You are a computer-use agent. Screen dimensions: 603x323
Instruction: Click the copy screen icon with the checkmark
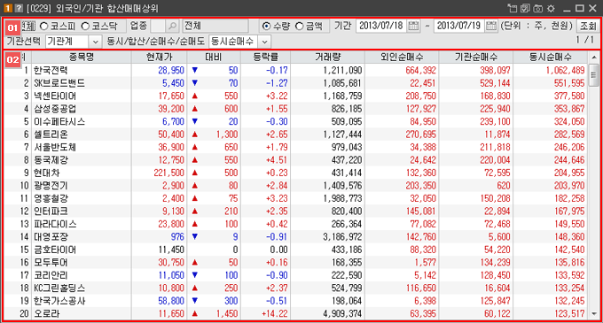525,8
